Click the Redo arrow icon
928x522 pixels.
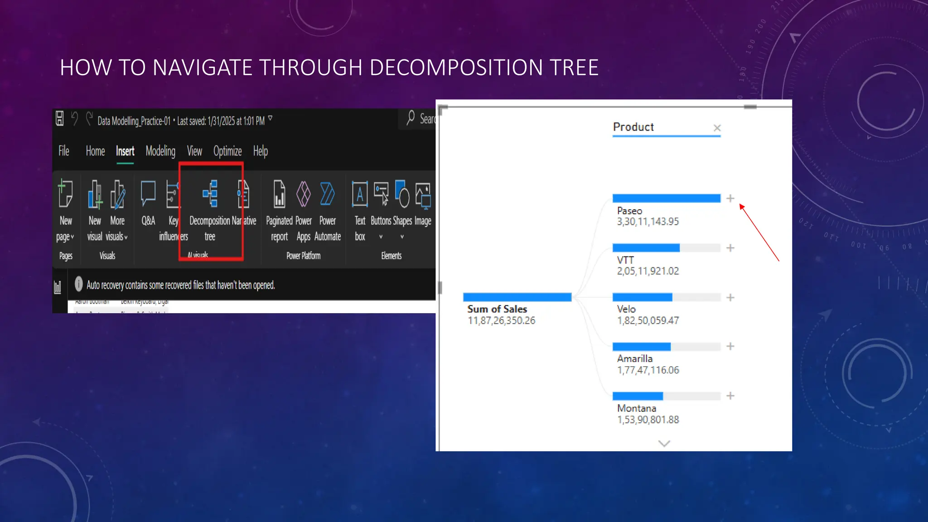coord(89,119)
